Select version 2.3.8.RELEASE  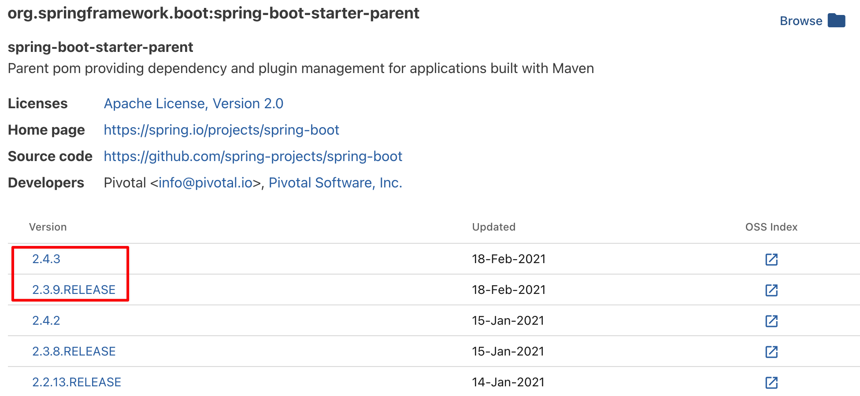click(x=74, y=351)
